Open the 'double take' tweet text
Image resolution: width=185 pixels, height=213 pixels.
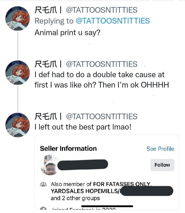(x=102, y=80)
